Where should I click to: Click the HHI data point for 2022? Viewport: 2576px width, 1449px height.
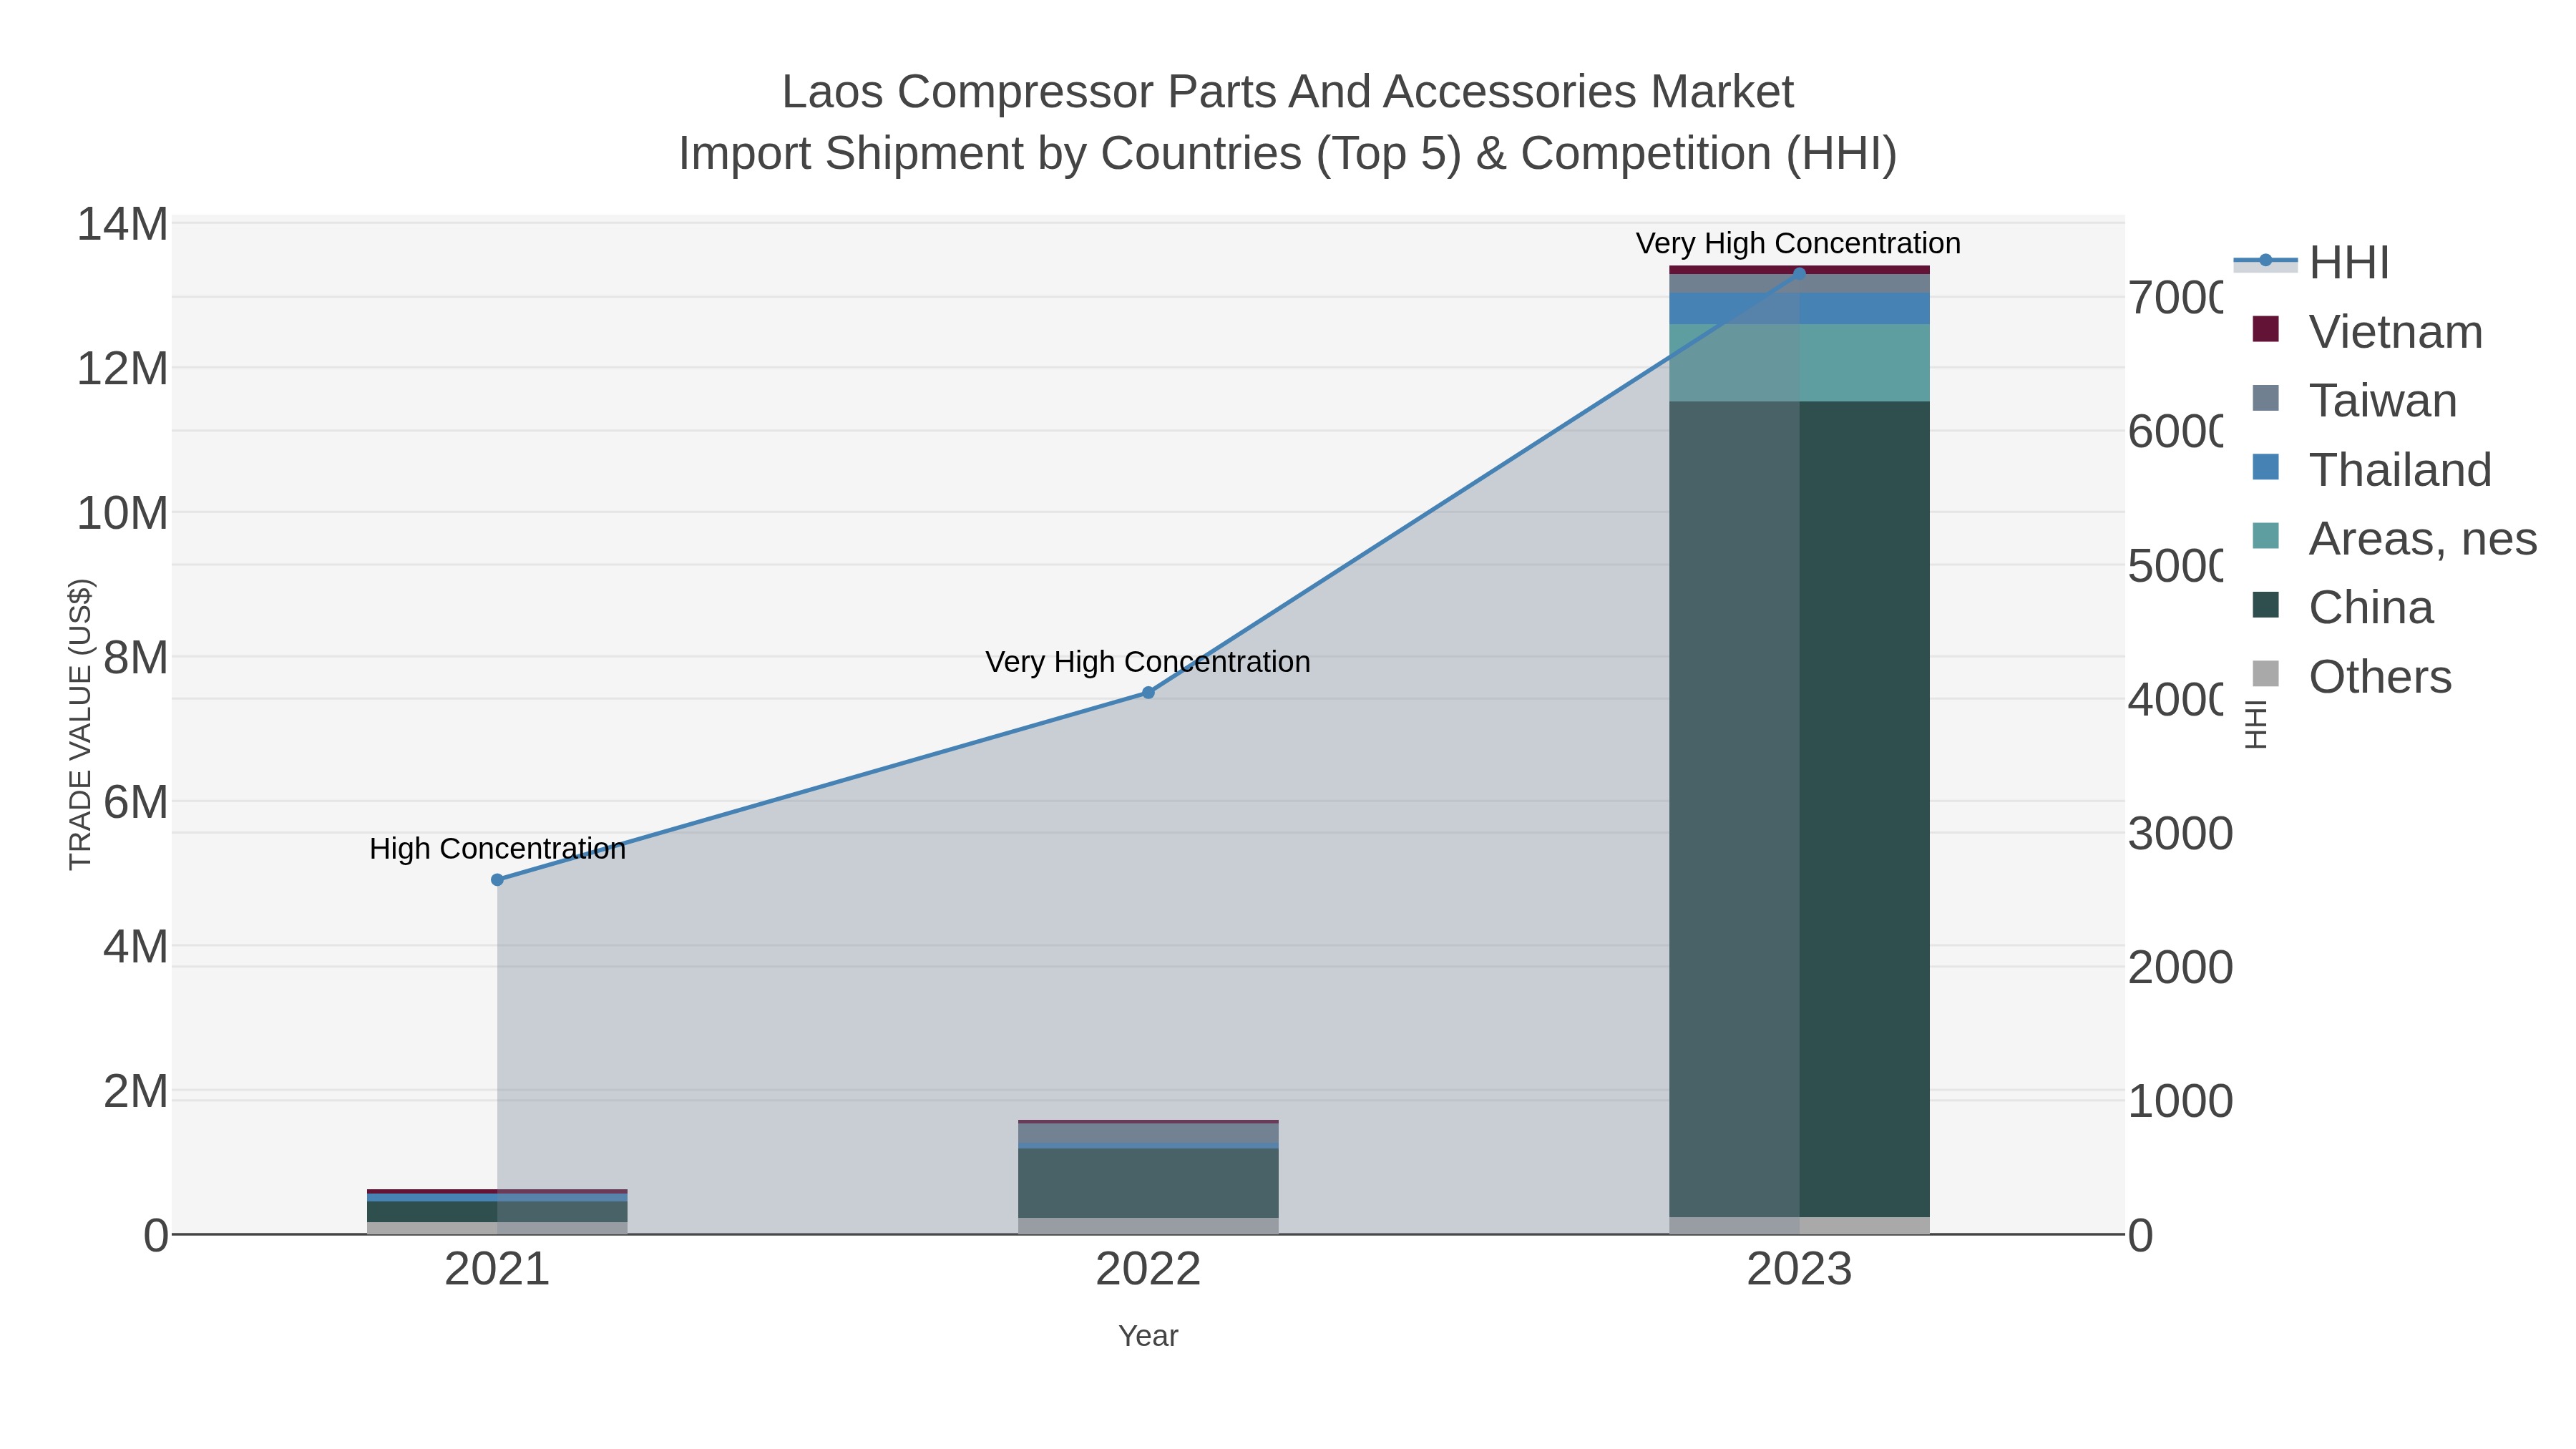pyautogui.click(x=1148, y=693)
